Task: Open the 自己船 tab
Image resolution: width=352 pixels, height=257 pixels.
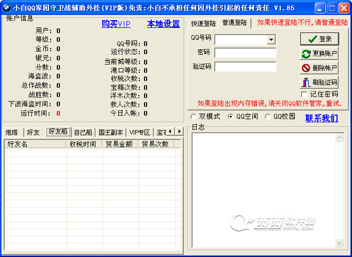Action: click(x=83, y=133)
